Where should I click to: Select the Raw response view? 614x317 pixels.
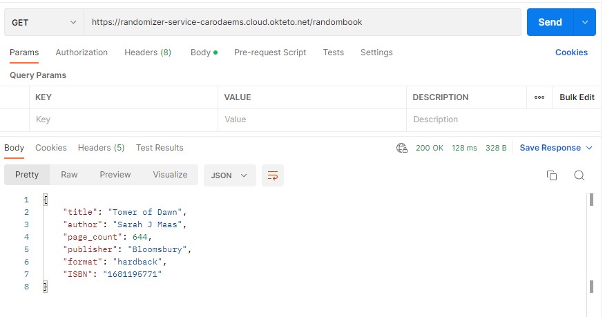click(69, 175)
